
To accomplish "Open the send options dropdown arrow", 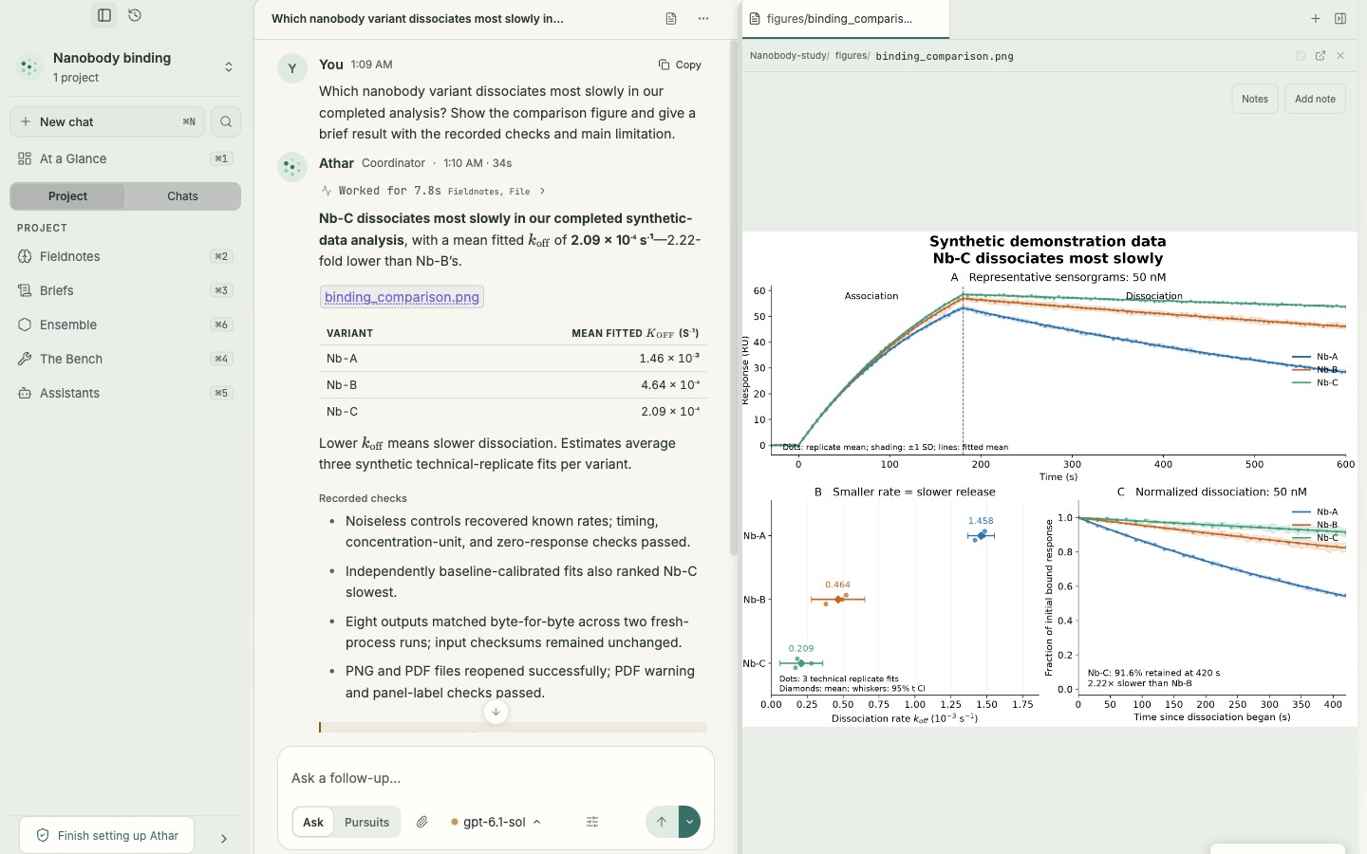I will 689,822.
